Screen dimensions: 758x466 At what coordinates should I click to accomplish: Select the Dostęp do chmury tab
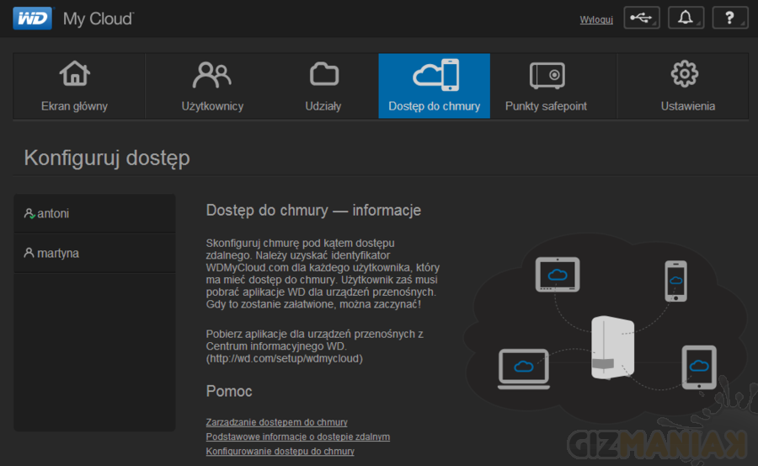click(434, 86)
